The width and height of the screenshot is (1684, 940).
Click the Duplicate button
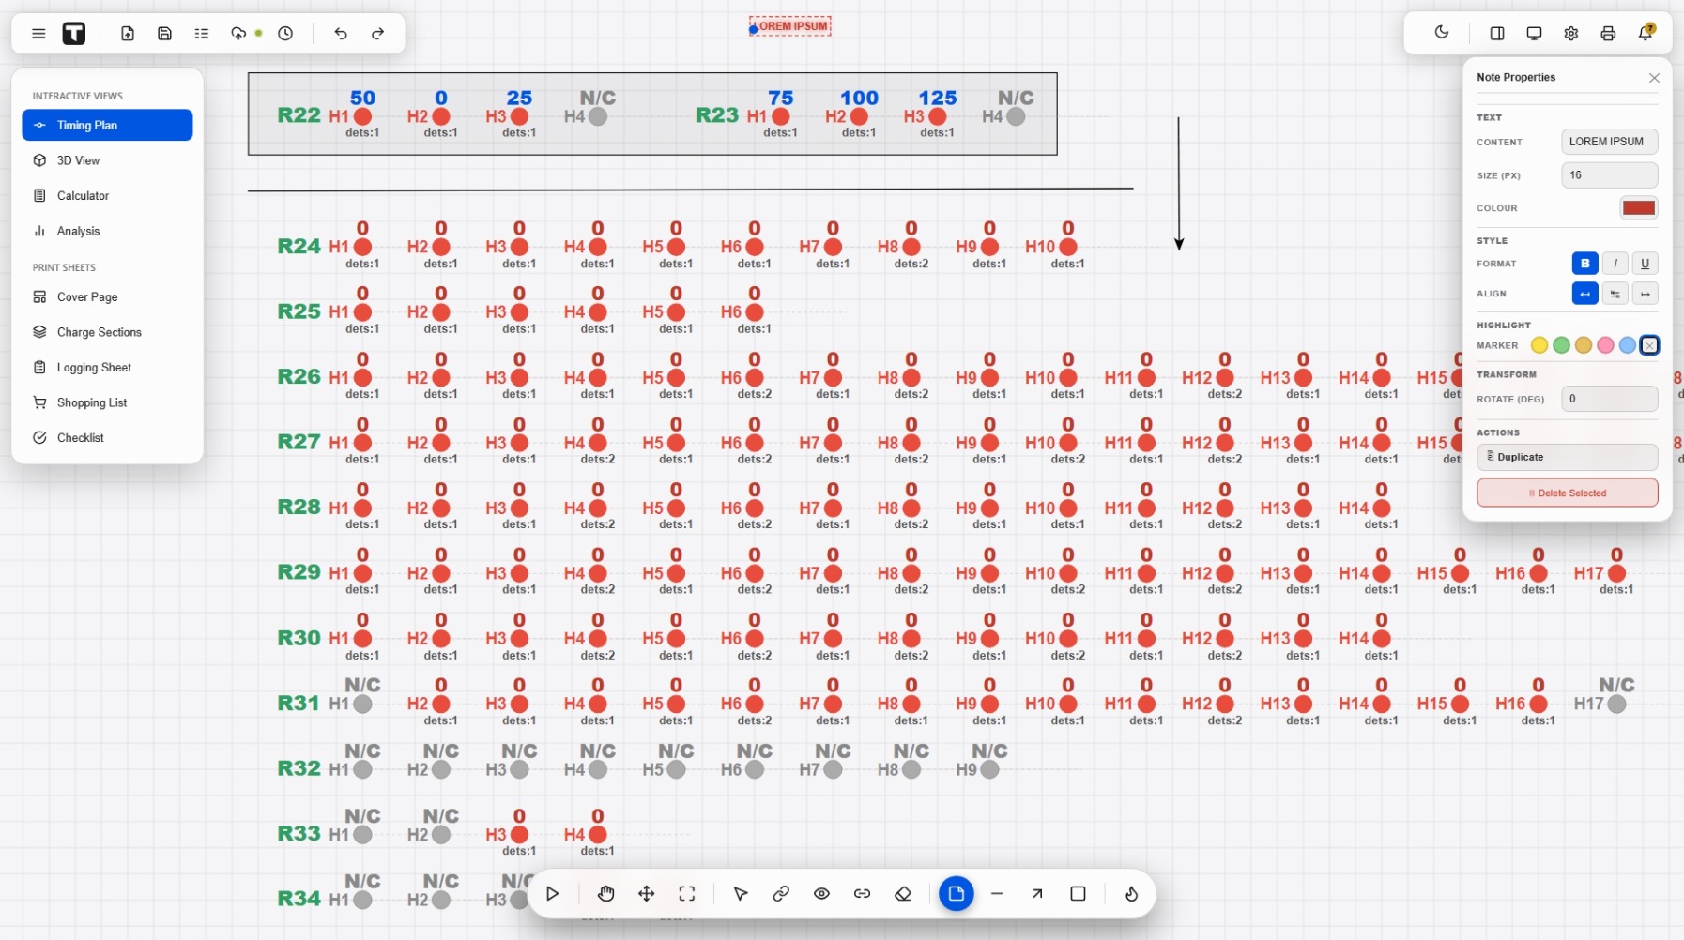[1567, 457]
